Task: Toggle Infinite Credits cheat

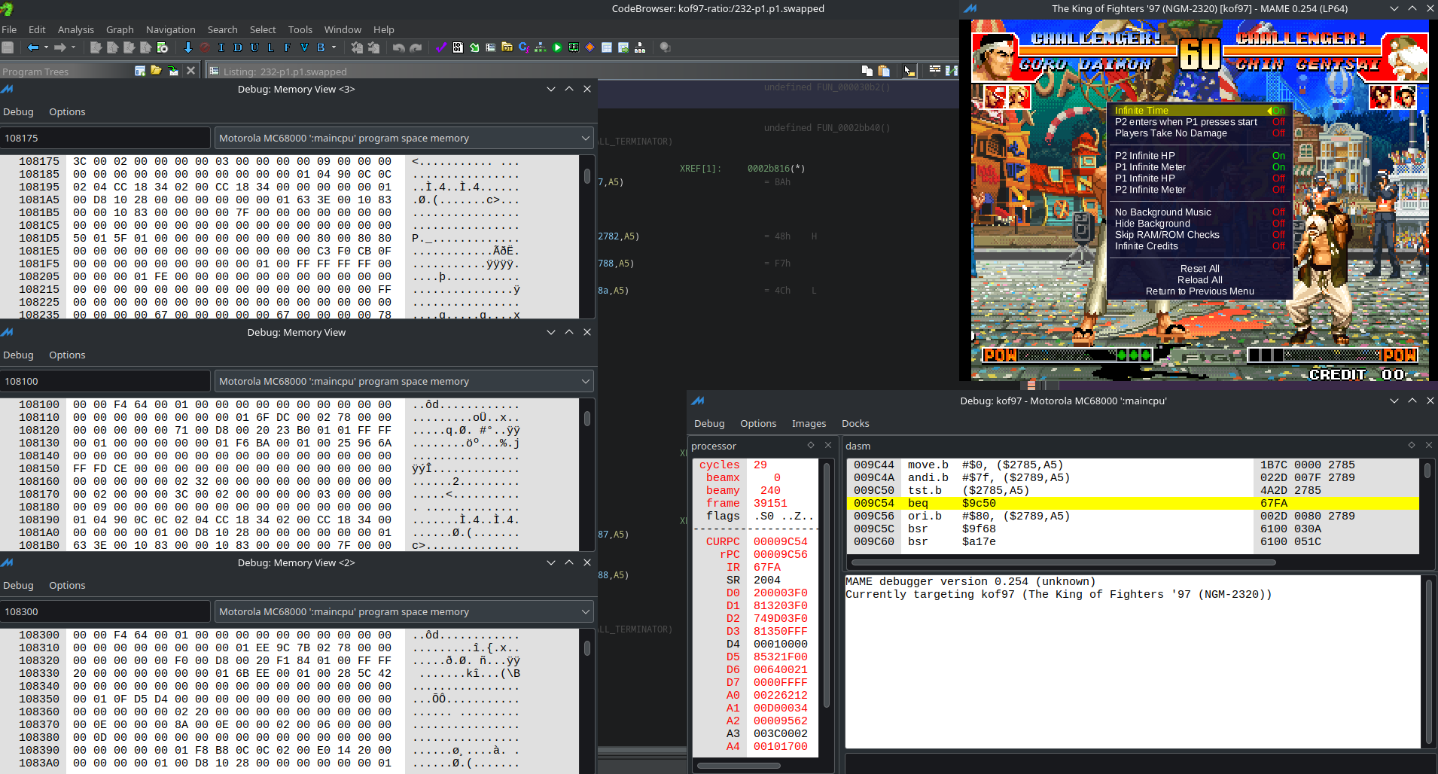Action: (1199, 246)
